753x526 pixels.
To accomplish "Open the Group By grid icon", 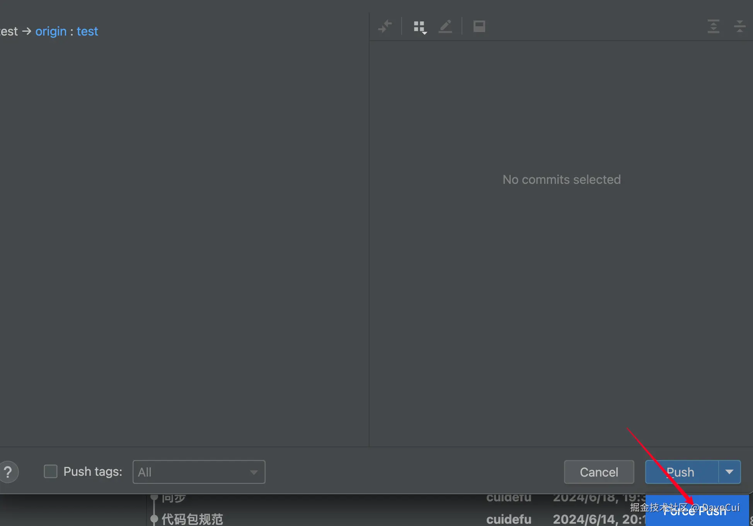I will (x=420, y=27).
